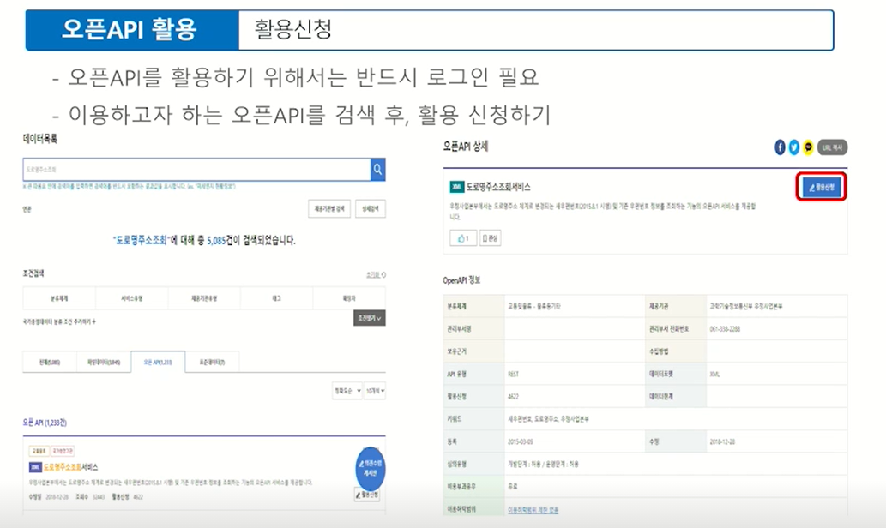Click the 초기화 reset link
This screenshot has height=528, width=886.
point(376,275)
